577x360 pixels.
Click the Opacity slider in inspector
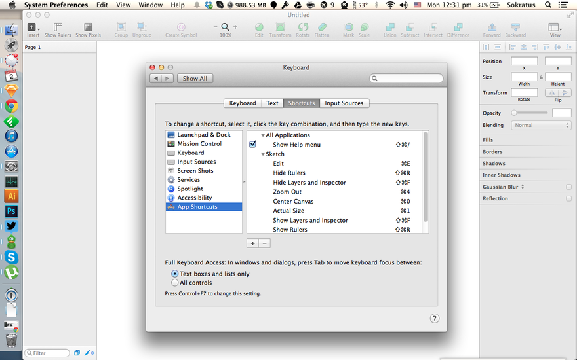point(530,113)
